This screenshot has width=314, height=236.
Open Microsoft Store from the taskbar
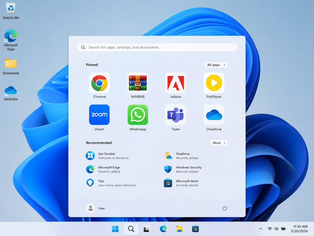[195, 229]
